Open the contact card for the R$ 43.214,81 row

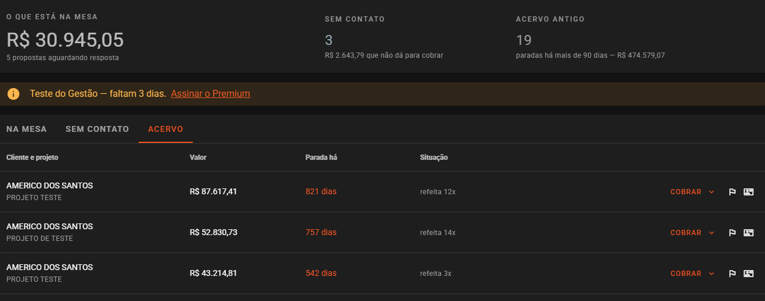pos(749,274)
